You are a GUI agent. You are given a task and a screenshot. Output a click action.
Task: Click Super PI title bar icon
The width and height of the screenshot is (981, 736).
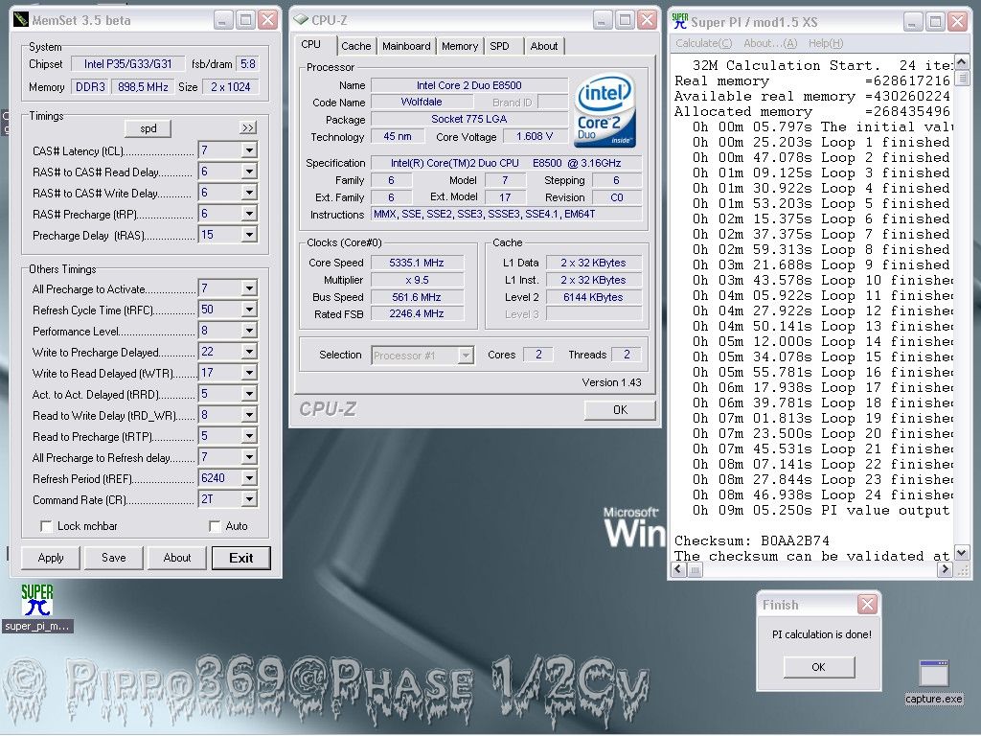coord(679,21)
